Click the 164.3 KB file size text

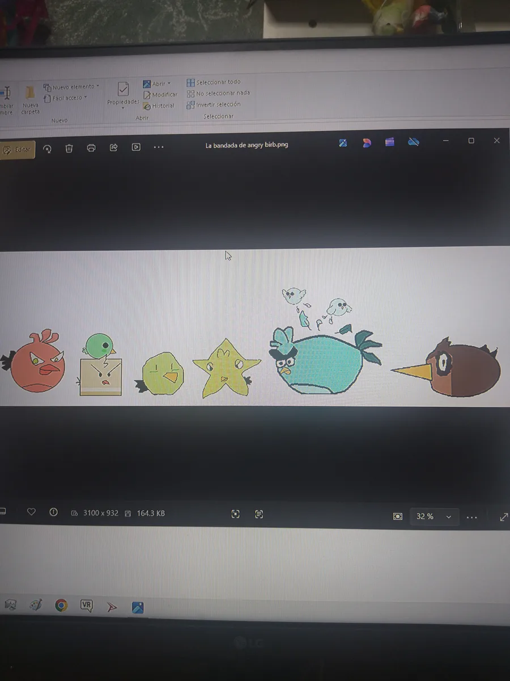[151, 513]
